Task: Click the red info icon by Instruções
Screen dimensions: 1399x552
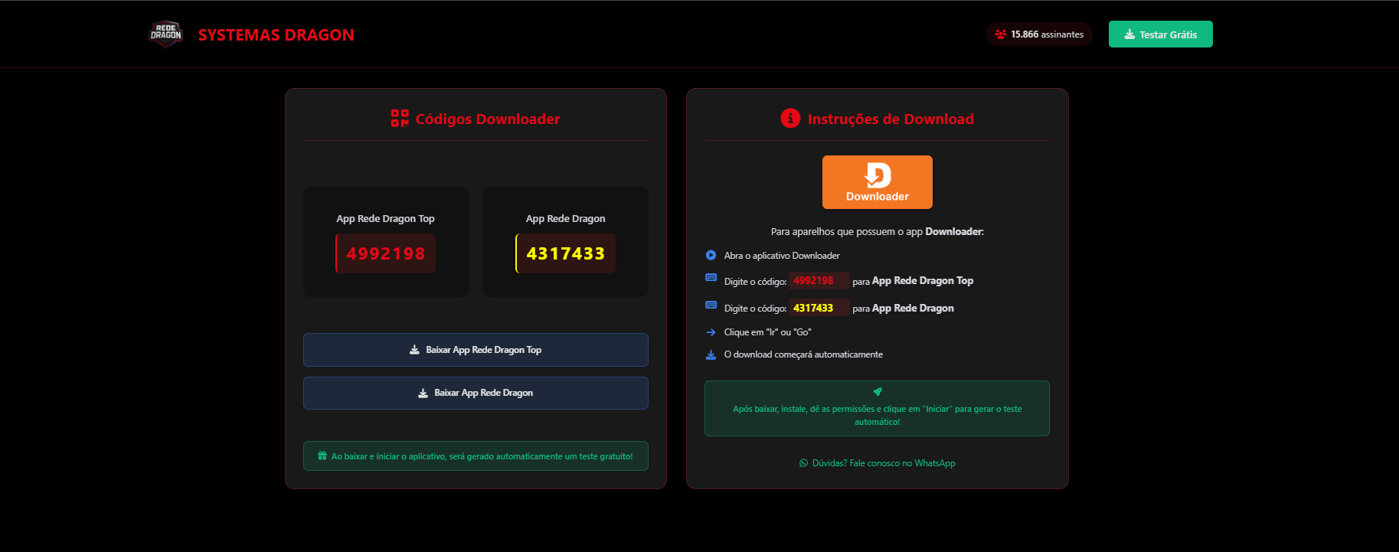Action: coord(790,119)
